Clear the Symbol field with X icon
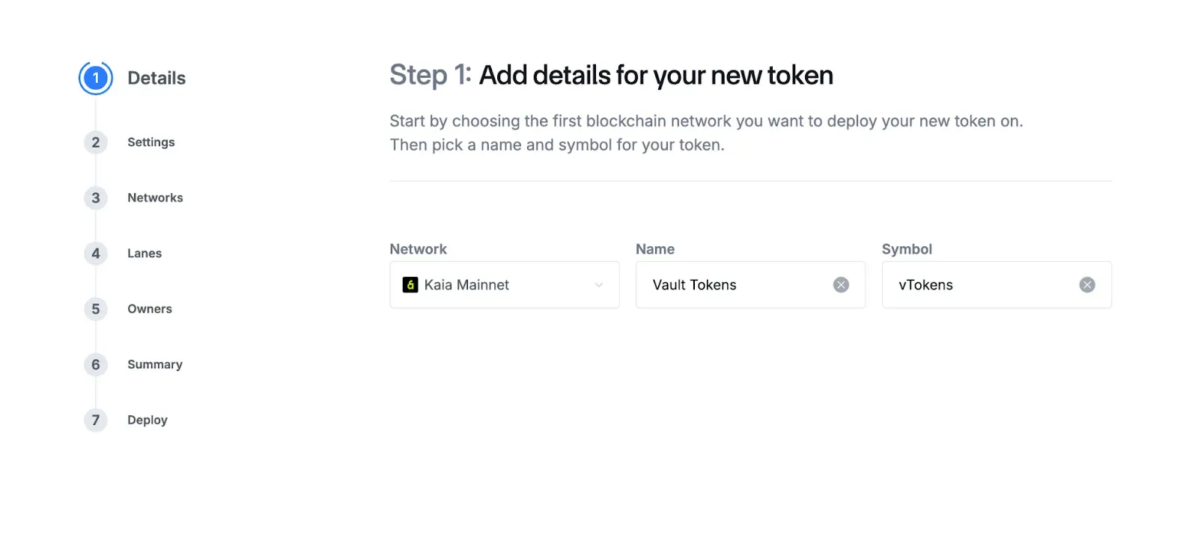Image resolution: width=1198 pixels, height=538 pixels. [1087, 285]
